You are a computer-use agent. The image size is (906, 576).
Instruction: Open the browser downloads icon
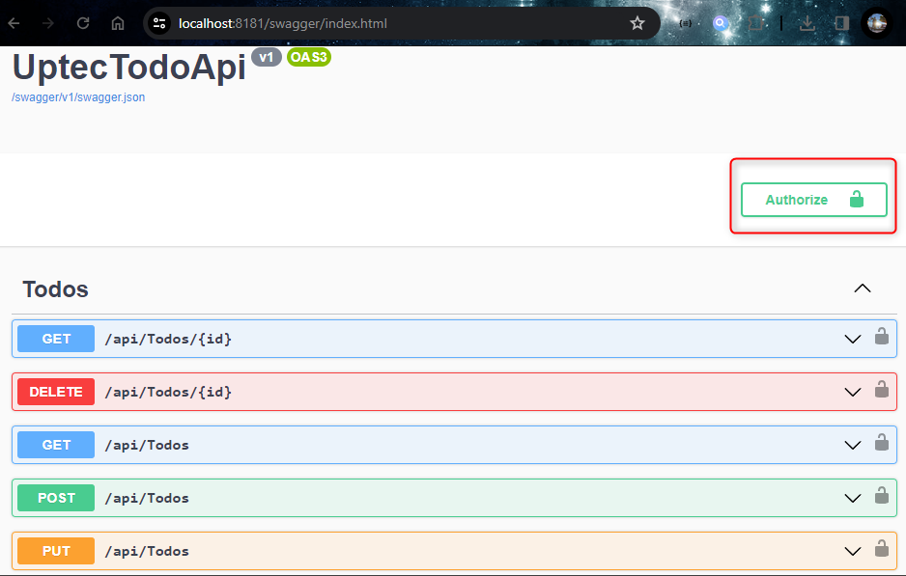click(x=807, y=23)
